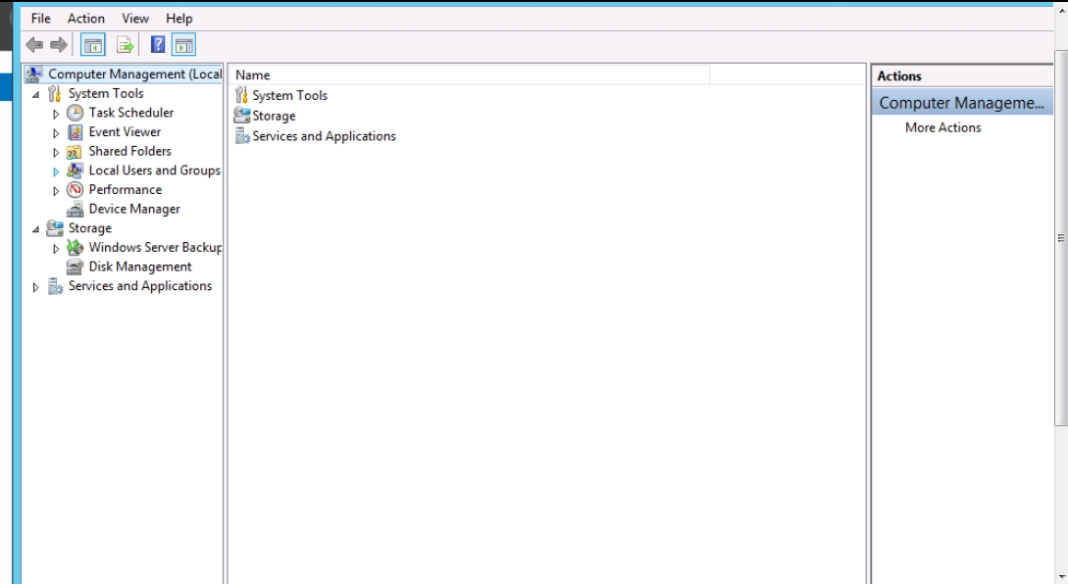Image resolution: width=1068 pixels, height=584 pixels.
Task: Click the window's vertical scrollbar thumb
Action: (x=1060, y=238)
